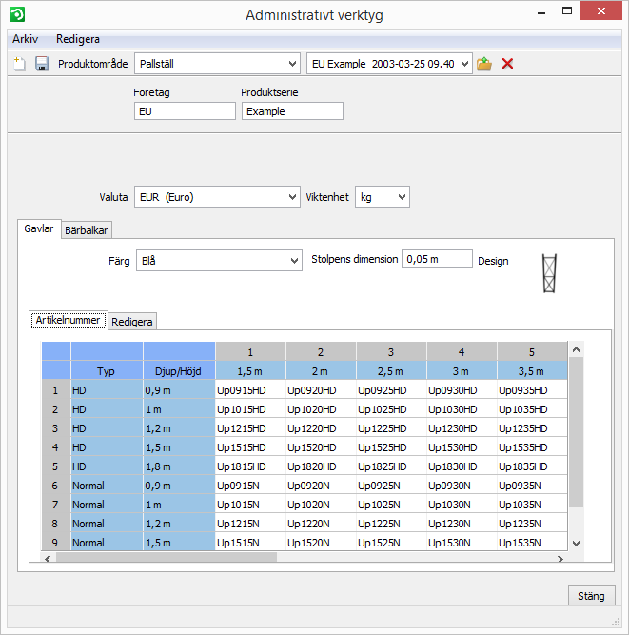Open the Redigera menu in menu bar
Screen dimensions: 629x635
78,39
